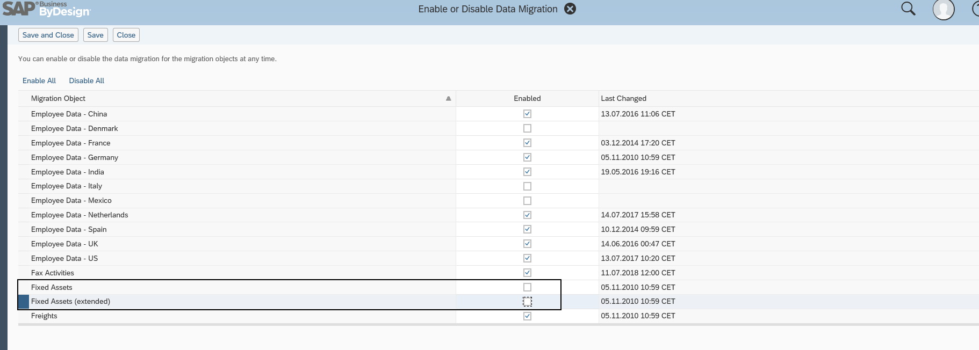This screenshot has height=350, width=979.
Task: Enable the Fixed Assets checkbox
Action: click(x=527, y=287)
